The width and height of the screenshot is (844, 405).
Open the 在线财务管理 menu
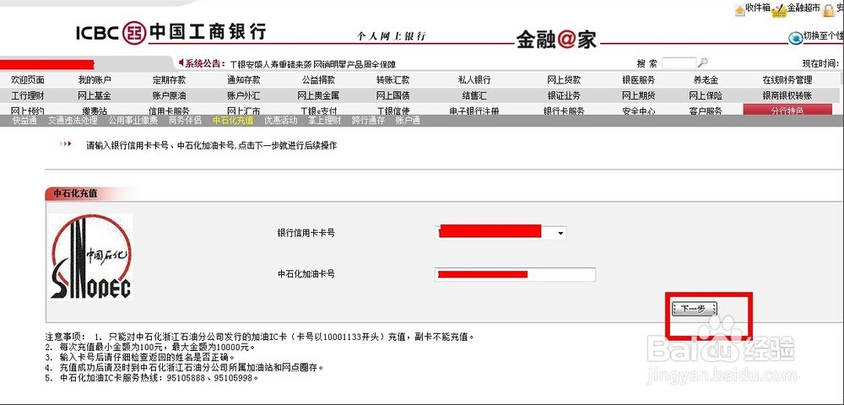coord(787,80)
